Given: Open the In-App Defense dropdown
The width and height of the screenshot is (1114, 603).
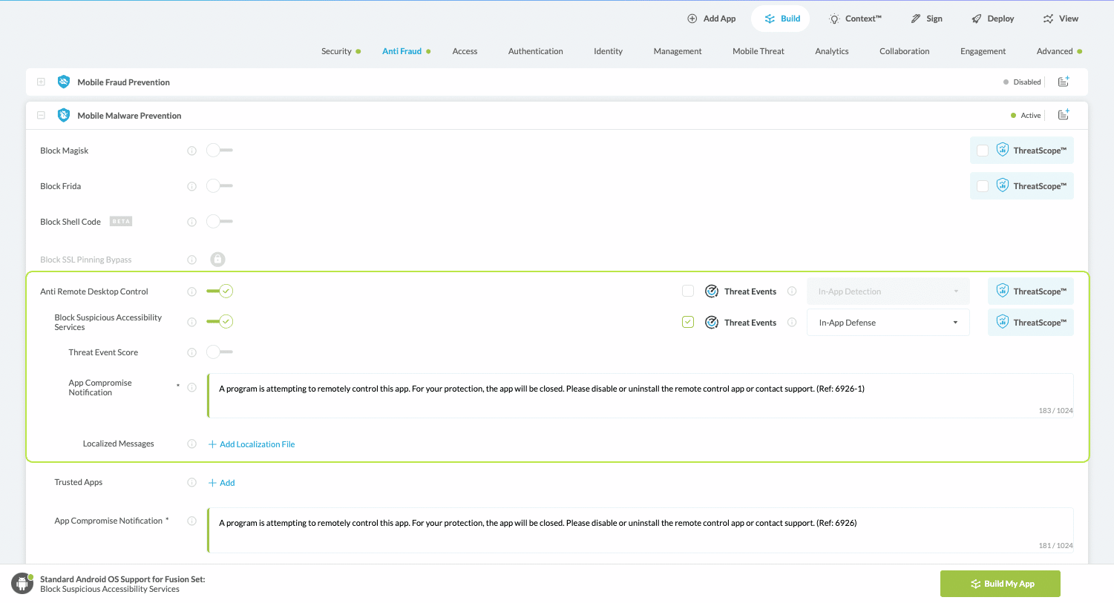Looking at the screenshot, I should (x=888, y=323).
